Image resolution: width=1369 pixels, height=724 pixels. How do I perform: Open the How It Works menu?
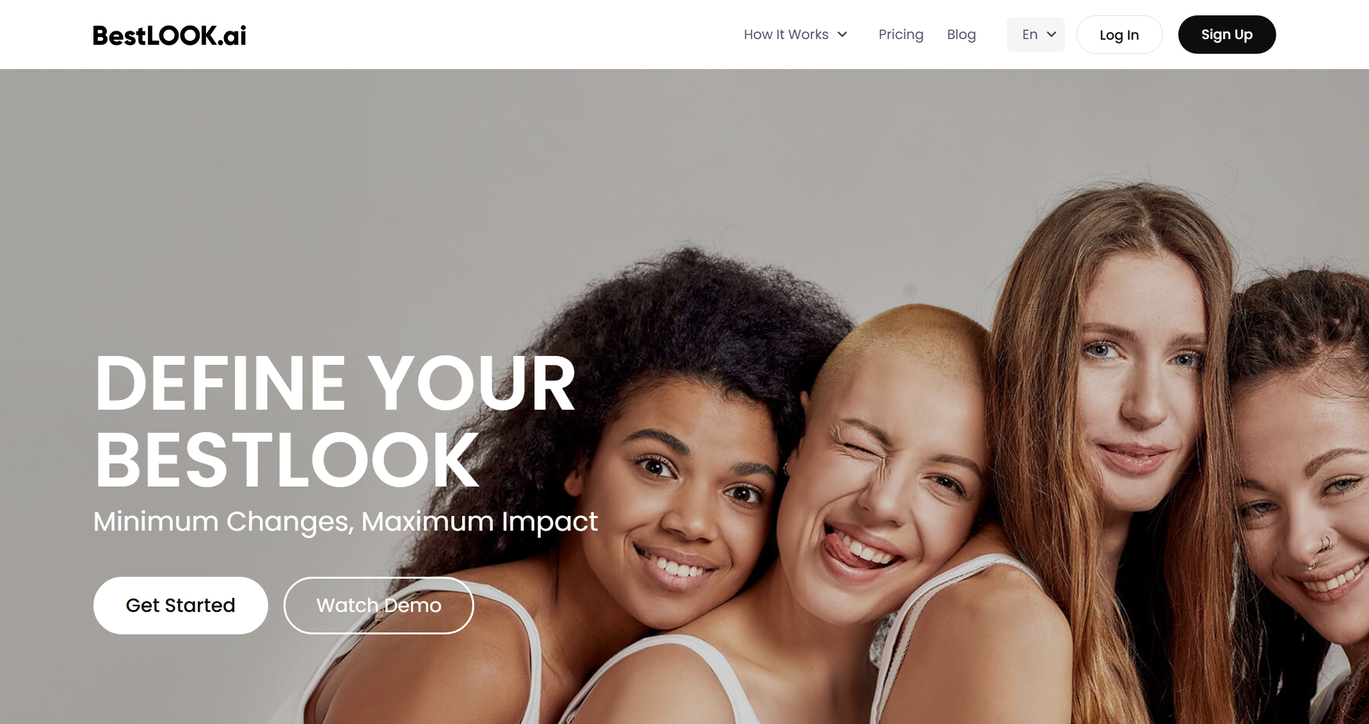(x=796, y=35)
